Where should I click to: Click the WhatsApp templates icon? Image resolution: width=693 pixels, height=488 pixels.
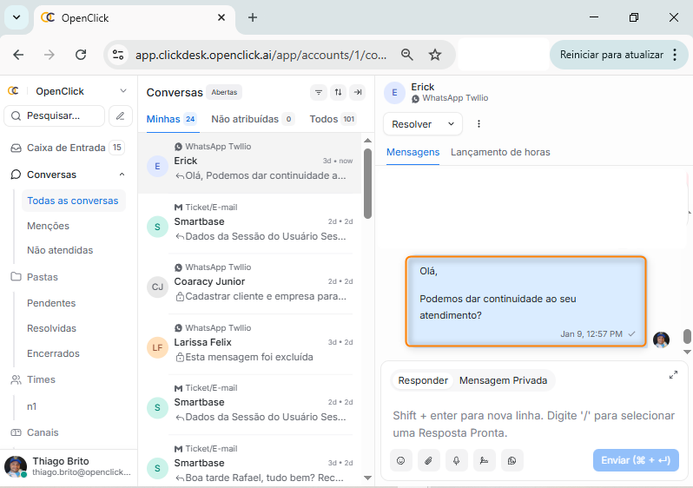511,460
